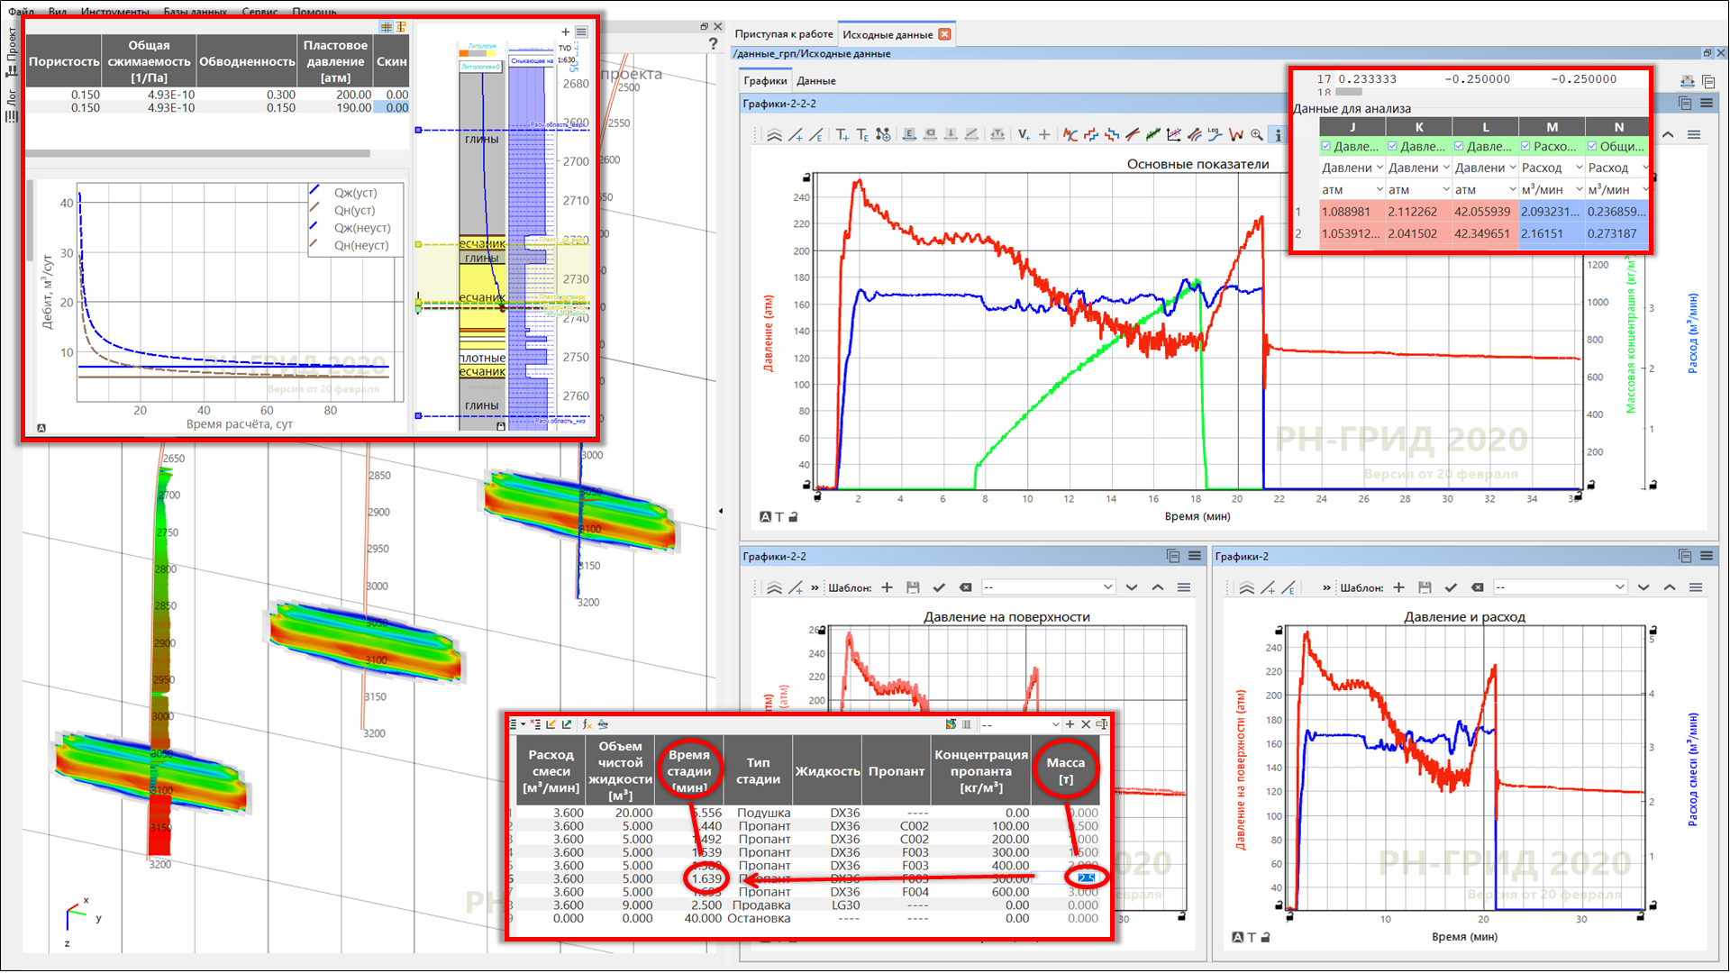Screen dimensions: 1730x973
Task: Click plus icon next to Шаблон in Графики-2
Action: click(1398, 587)
